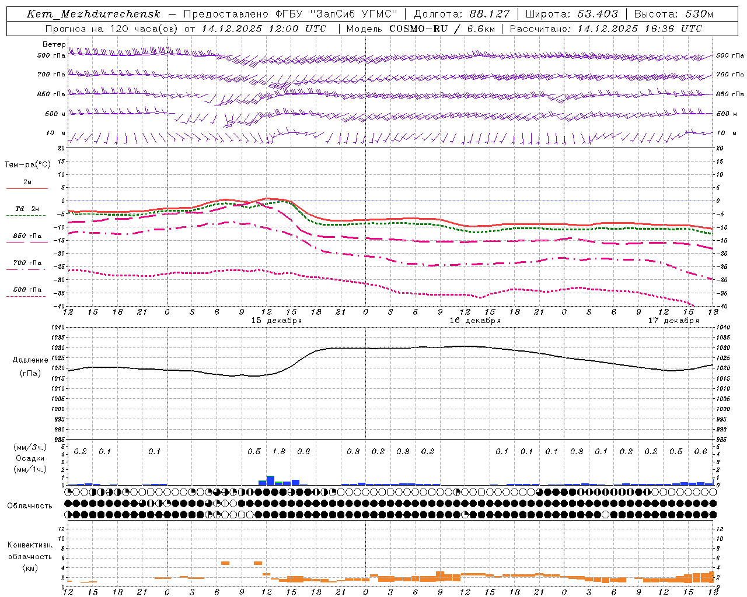Click the tallest blue precipitation bar
This screenshot has width=747, height=597.
tap(270, 480)
